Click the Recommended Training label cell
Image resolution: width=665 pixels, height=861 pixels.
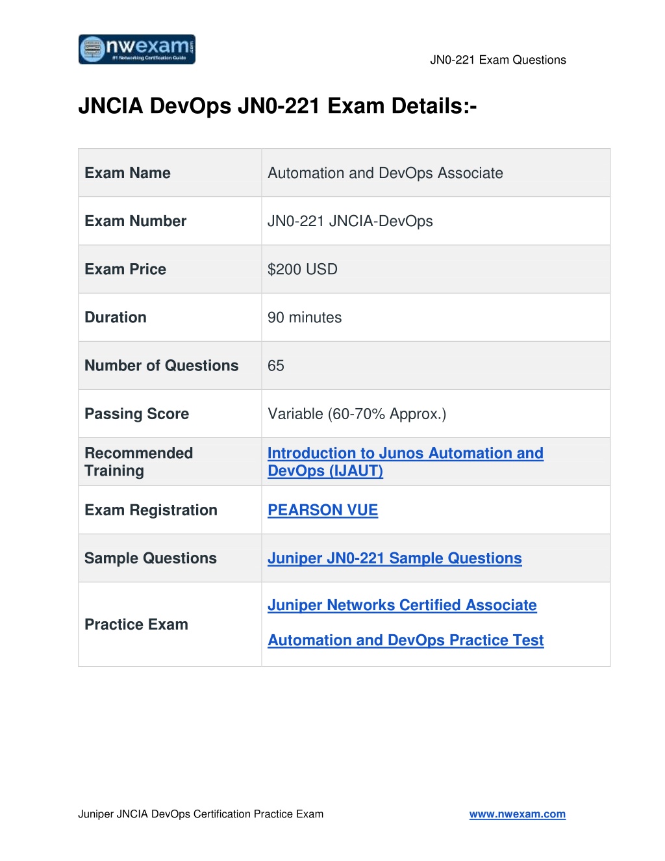[x=170, y=462]
